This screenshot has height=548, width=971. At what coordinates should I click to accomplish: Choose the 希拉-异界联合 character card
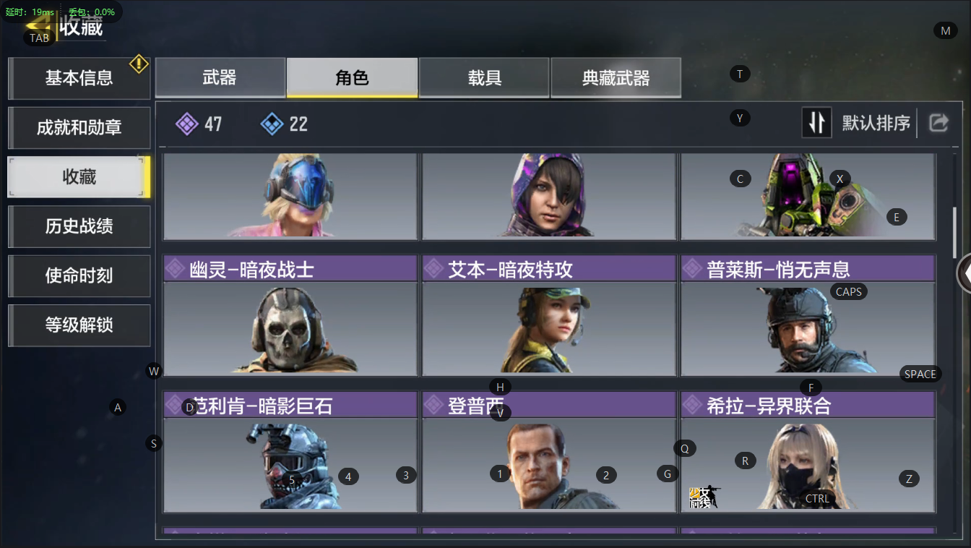(808, 452)
